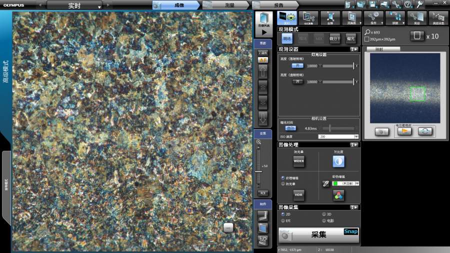The width and height of the screenshot is (450, 253).
Task: Click the RGB color balance icon
Action: [338, 195]
